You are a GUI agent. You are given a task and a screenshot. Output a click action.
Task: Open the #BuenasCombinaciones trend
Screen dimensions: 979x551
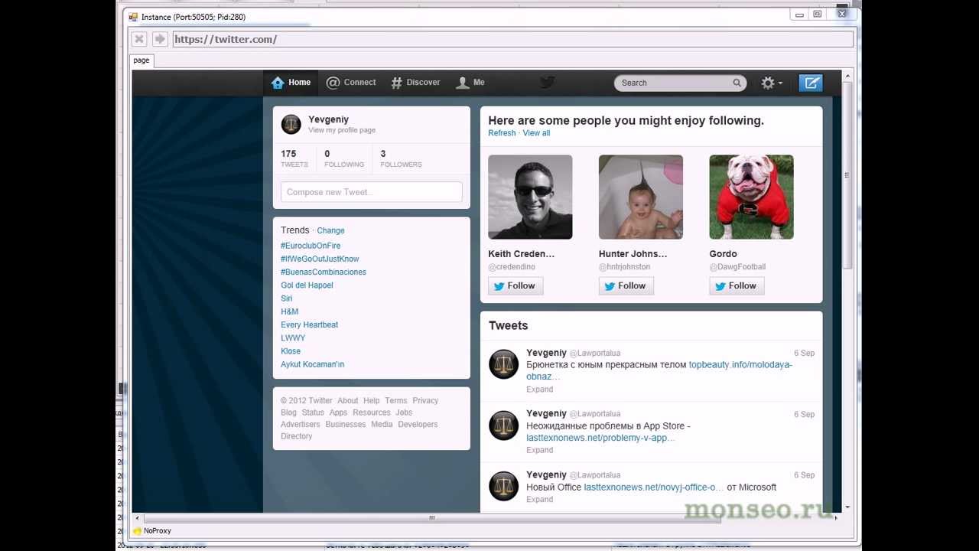click(324, 272)
